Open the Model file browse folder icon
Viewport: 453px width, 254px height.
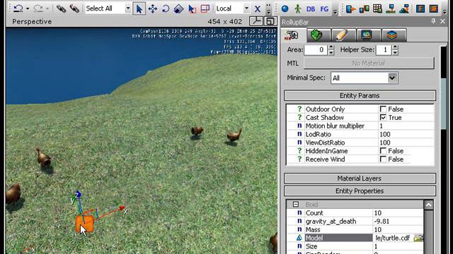418,238
